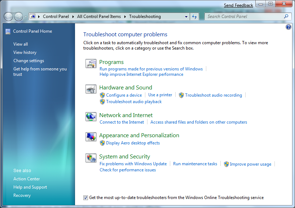Open the Network and Internet globe icon
Image resolution: width=295 pixels, height=208 pixels.
click(91, 116)
